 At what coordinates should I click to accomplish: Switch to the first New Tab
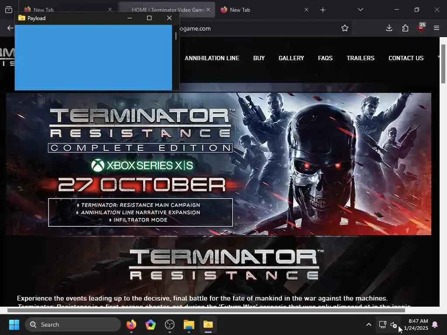pyautogui.click(x=67, y=9)
